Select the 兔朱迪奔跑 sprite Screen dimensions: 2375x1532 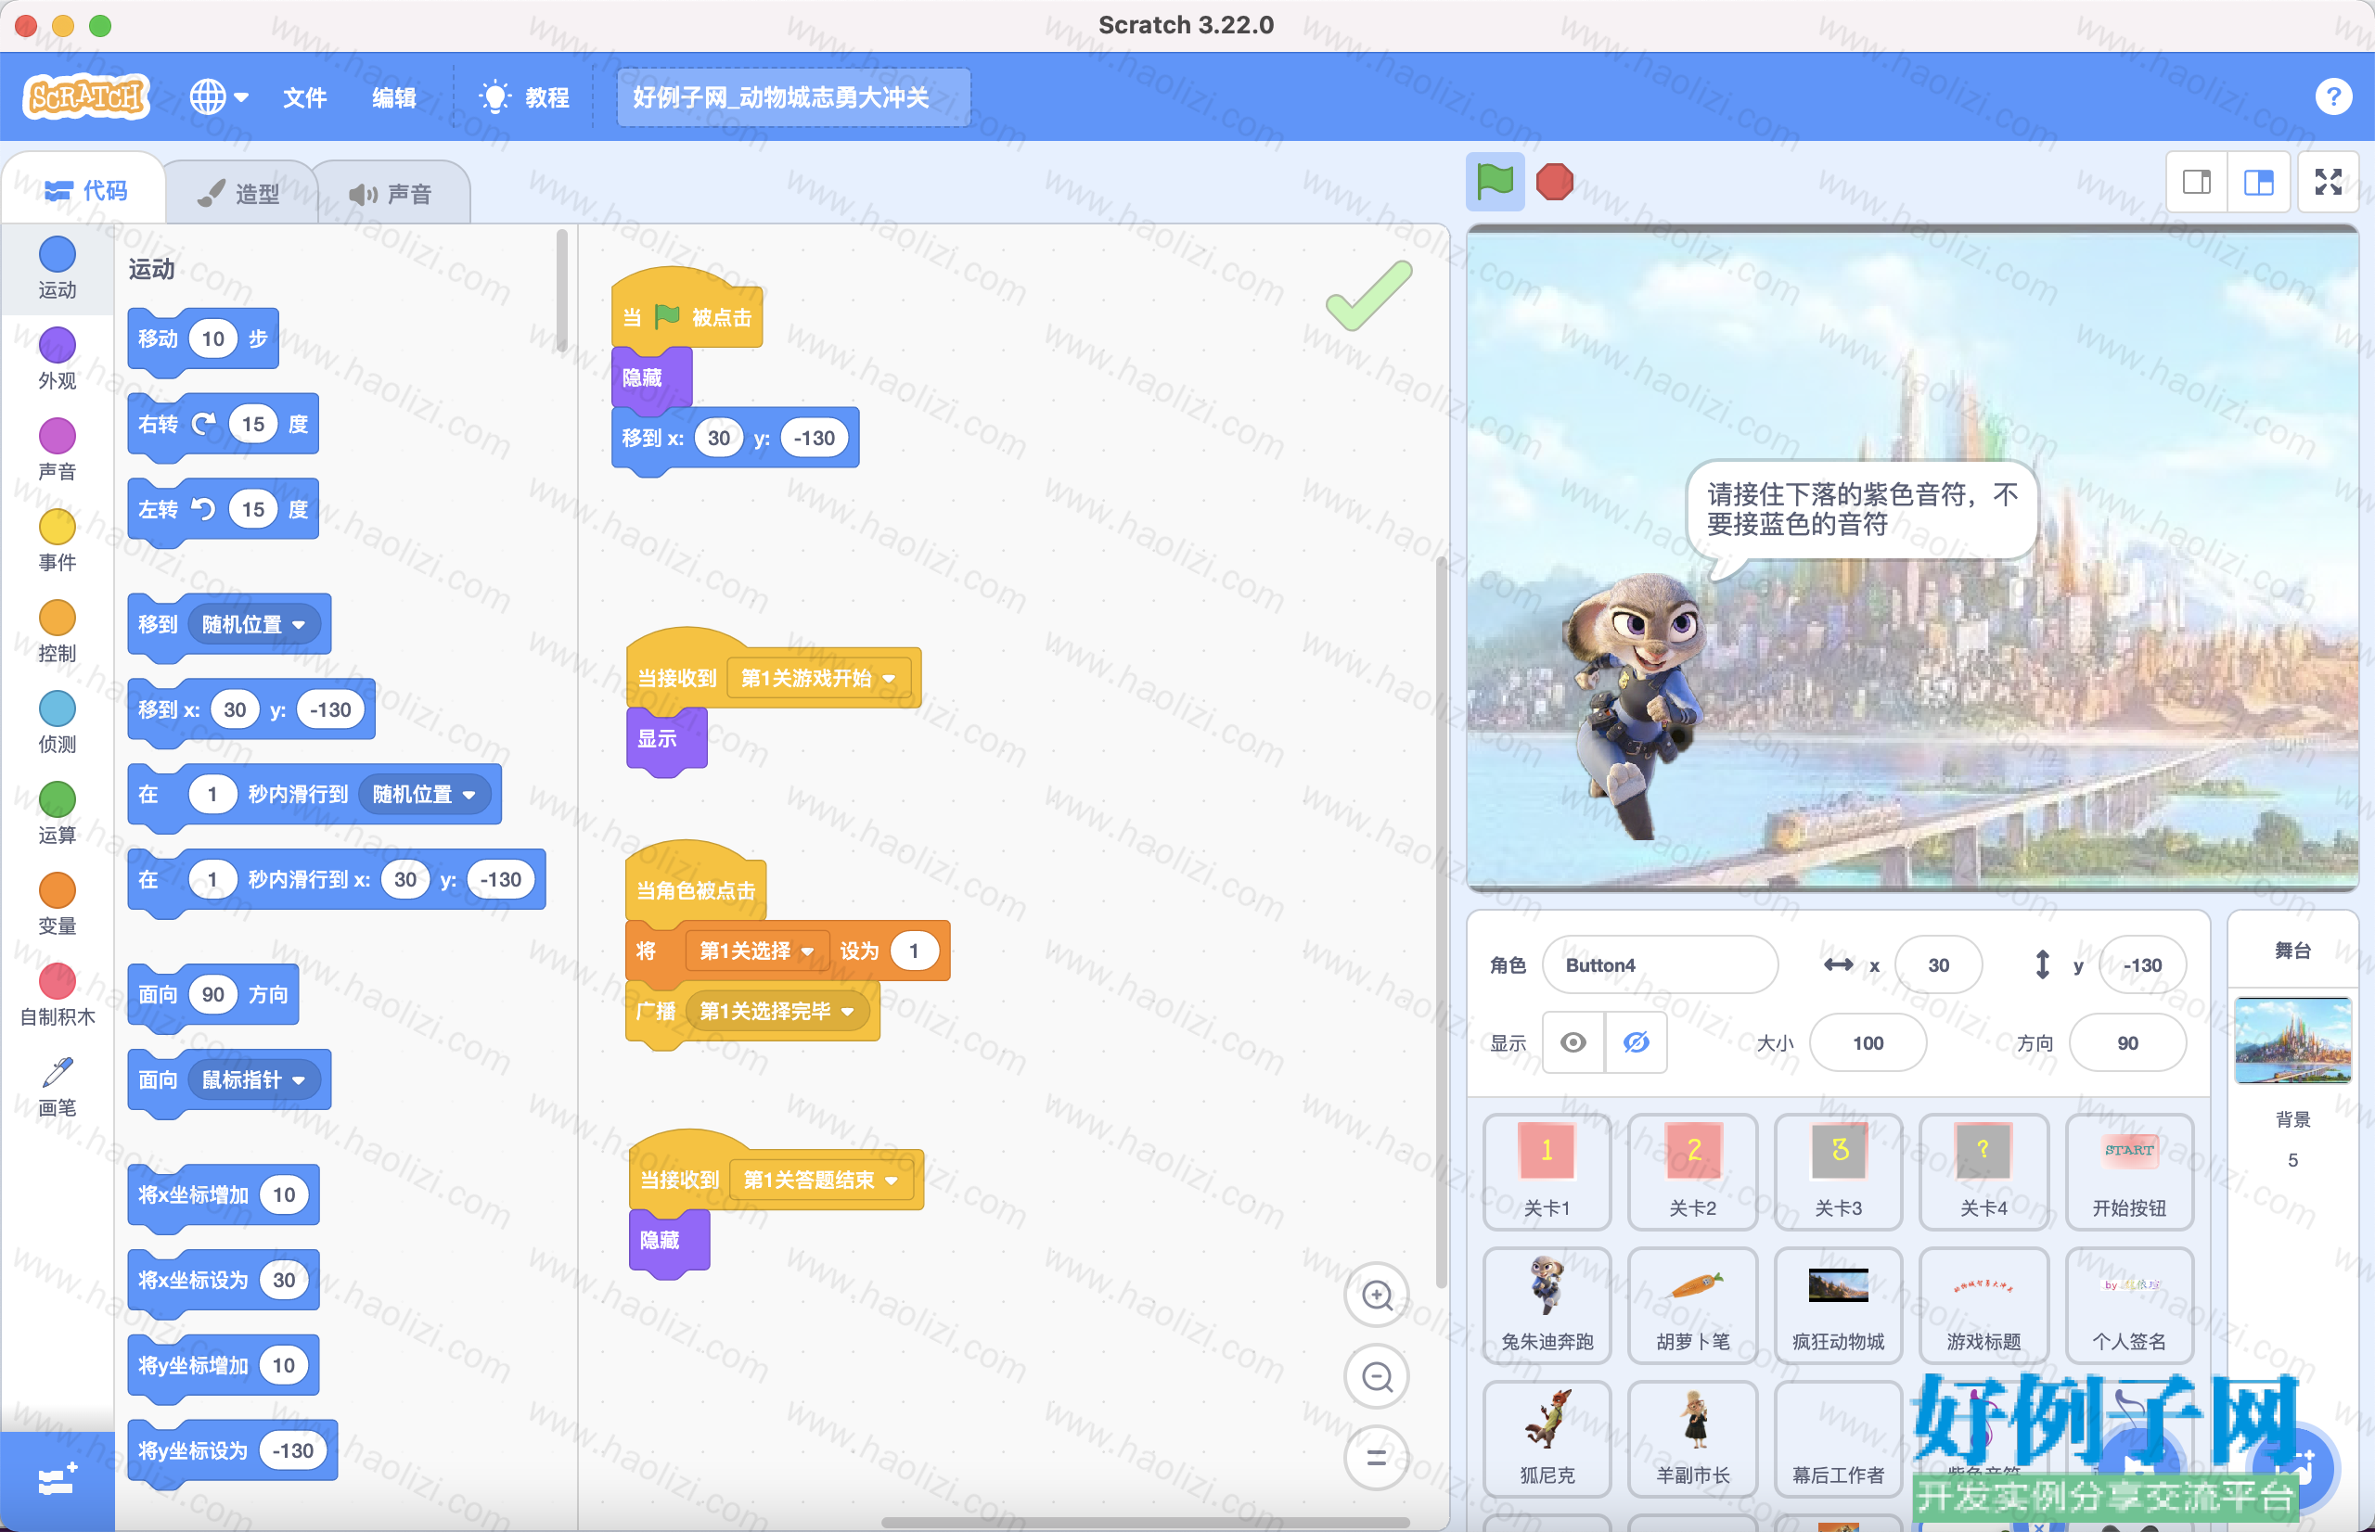1547,1305
